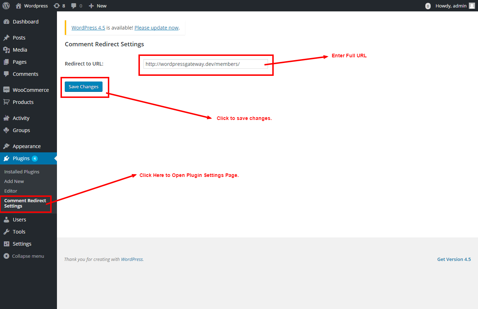Screen dimensions: 478x309
Task: Click the notification counter showing 0
Action: 428,6
